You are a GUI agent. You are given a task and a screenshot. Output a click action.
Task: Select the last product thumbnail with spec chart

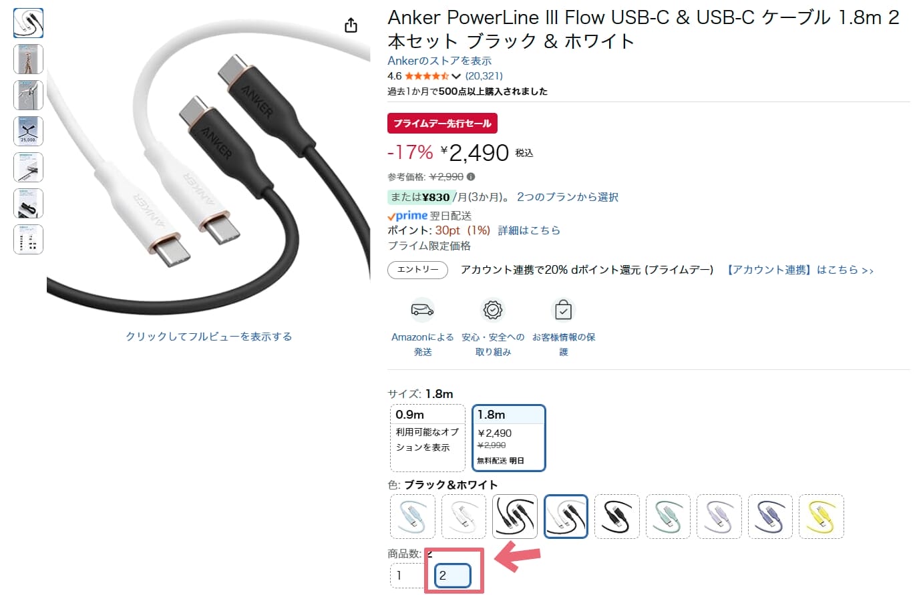click(28, 239)
